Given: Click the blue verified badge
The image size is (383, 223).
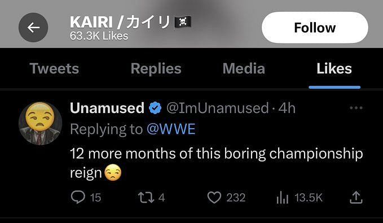Looking at the screenshot, I should click(155, 108).
